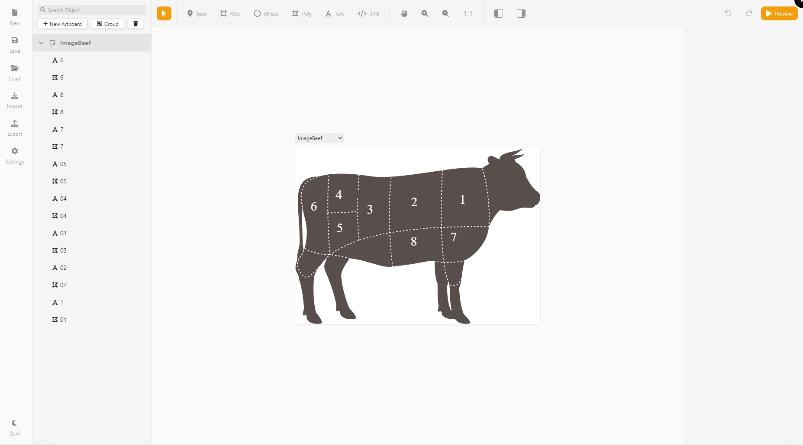Open Export in the sidebar
The width and height of the screenshot is (803, 445).
(15, 128)
